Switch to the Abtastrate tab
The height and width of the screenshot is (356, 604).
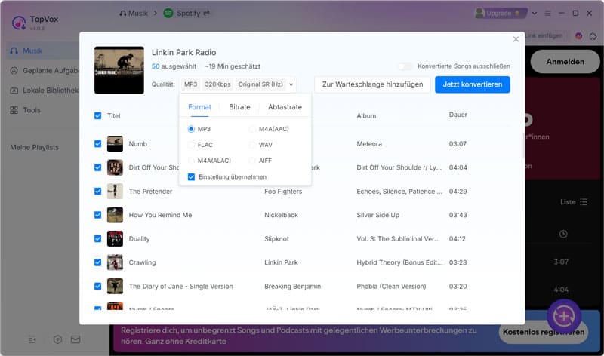[x=285, y=107]
